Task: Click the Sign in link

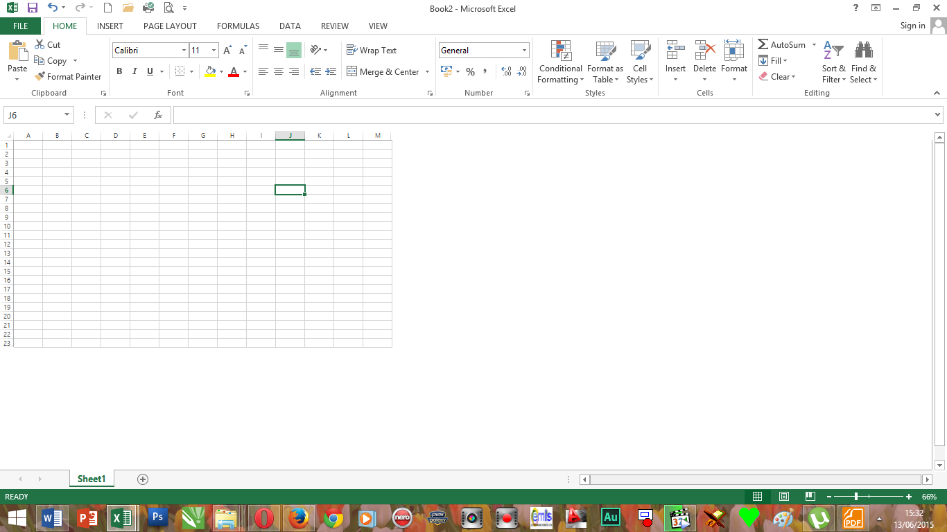Action: pos(912,26)
